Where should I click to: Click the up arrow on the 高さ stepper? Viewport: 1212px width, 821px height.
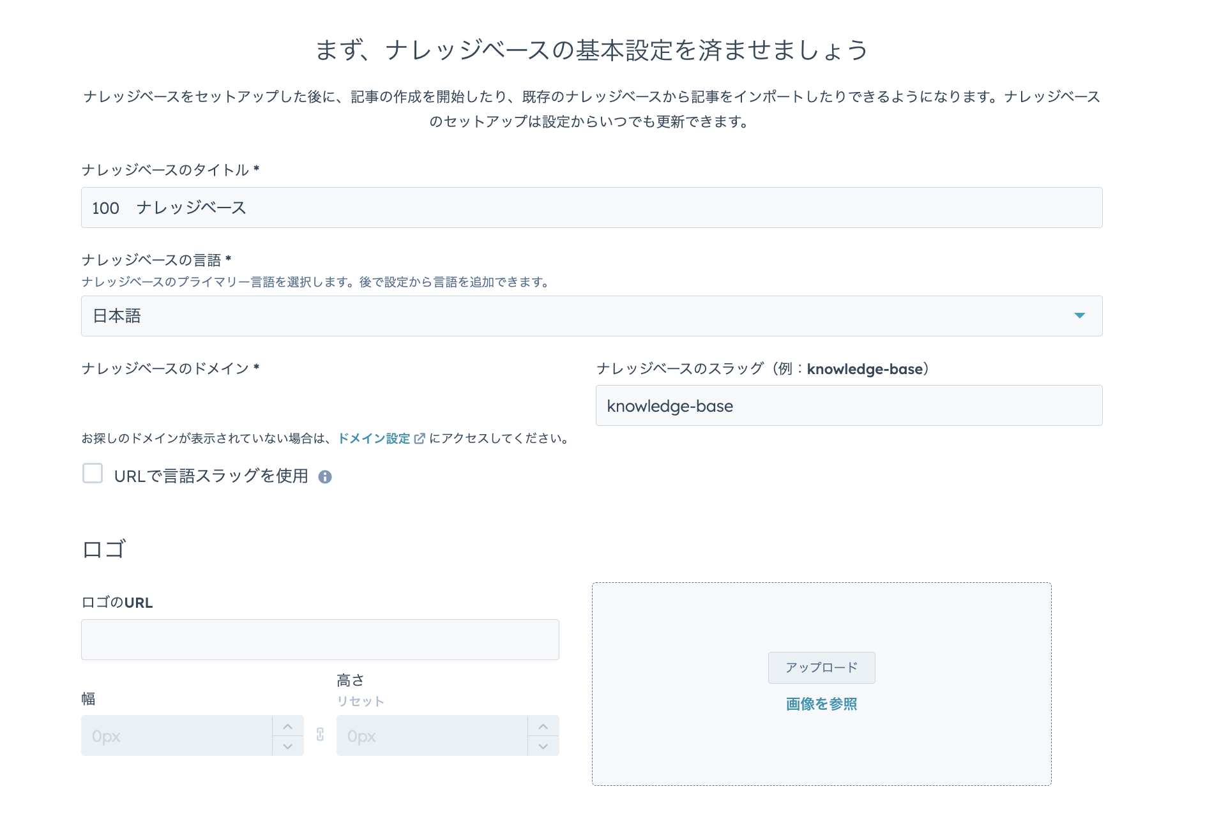543,725
